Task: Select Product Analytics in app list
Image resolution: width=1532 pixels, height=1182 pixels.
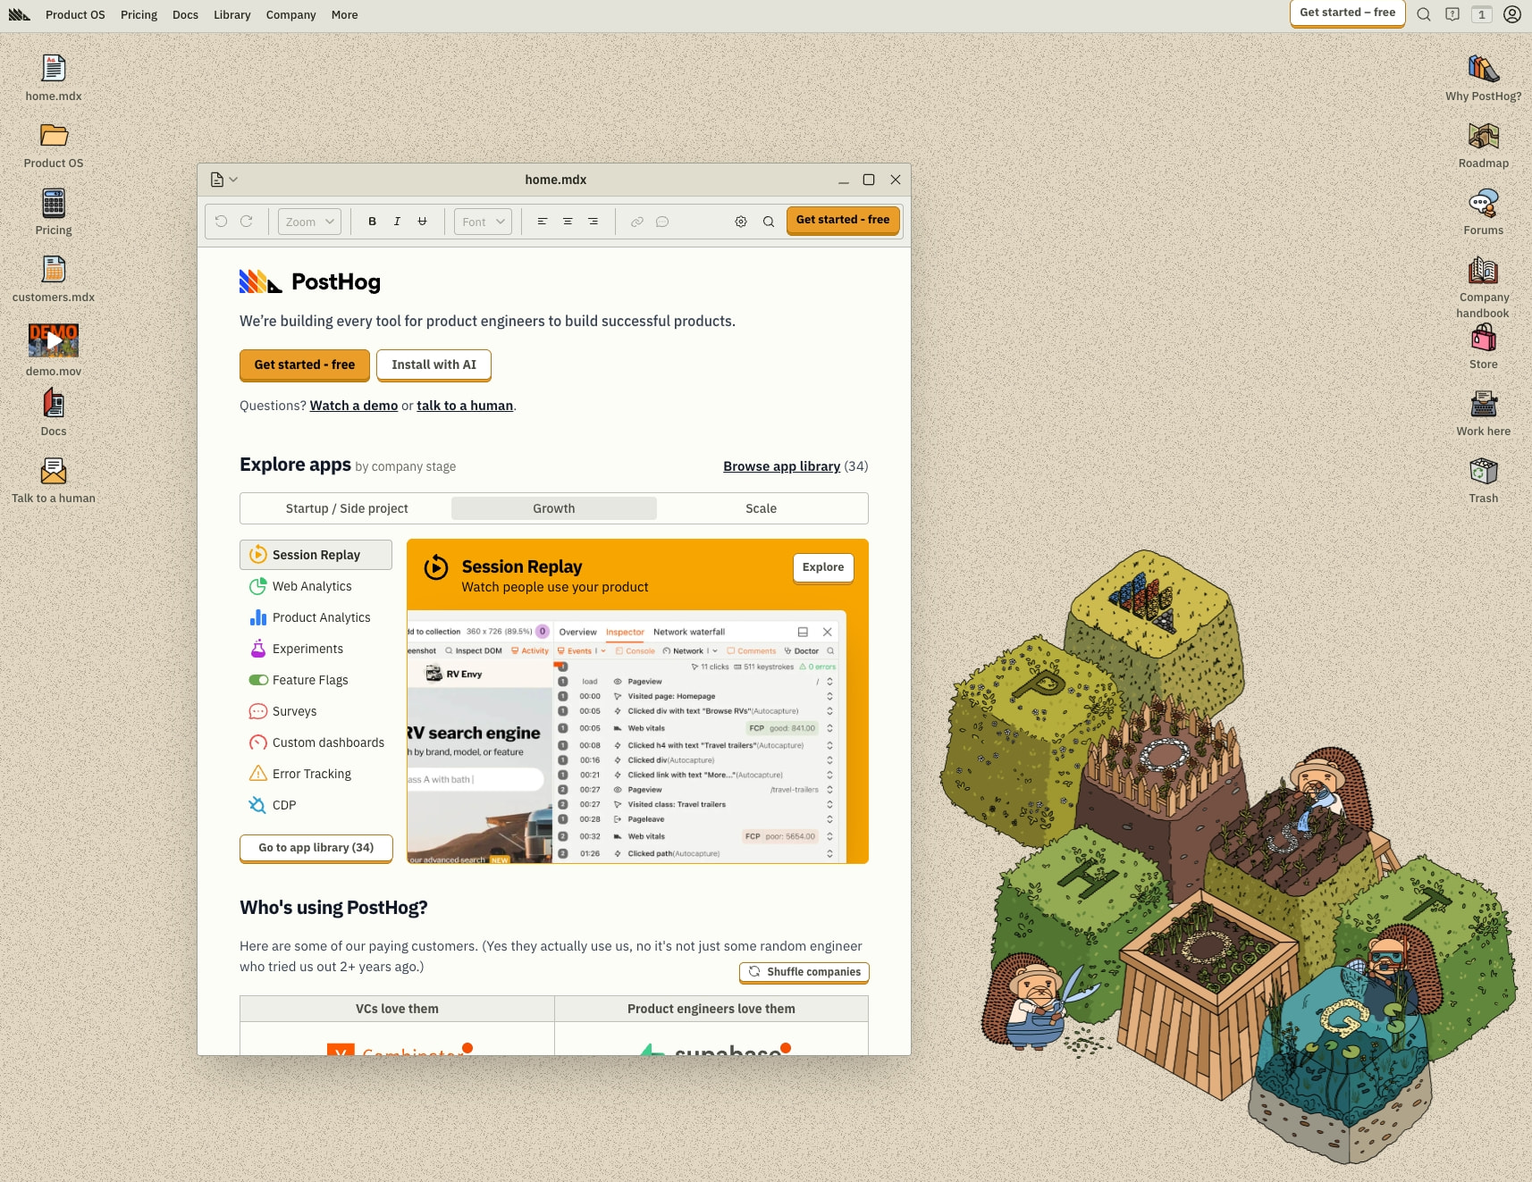Action: tap(316, 617)
